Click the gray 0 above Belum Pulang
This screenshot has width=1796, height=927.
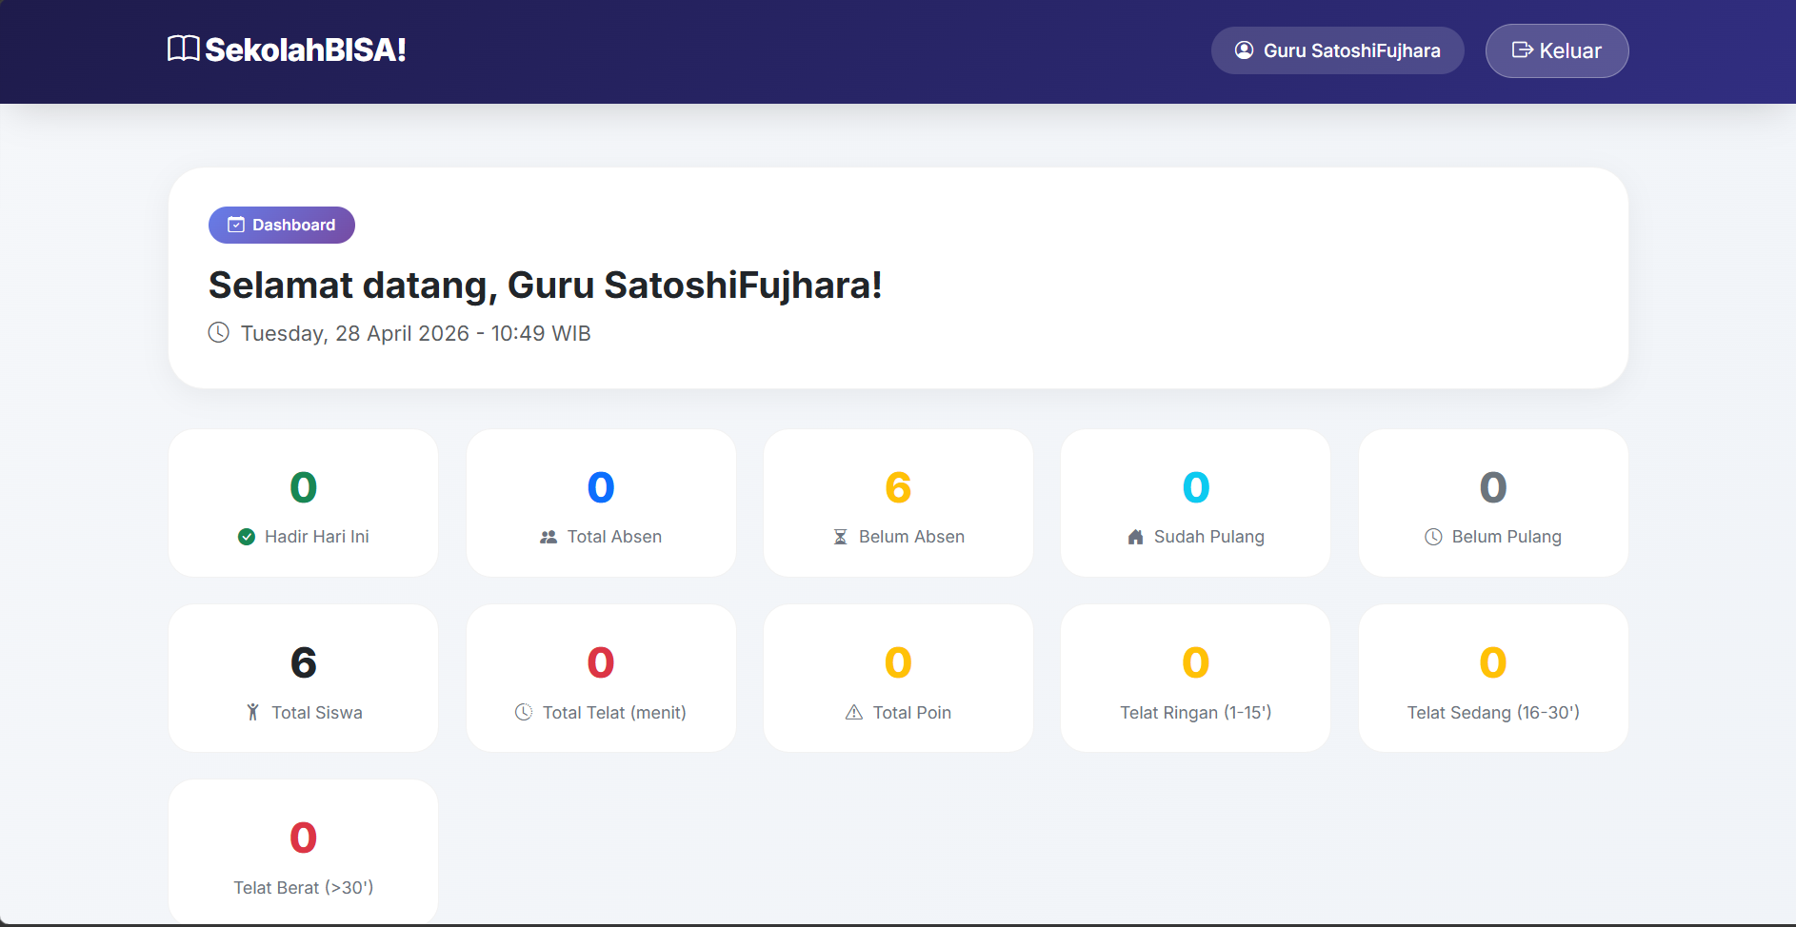coord(1493,487)
